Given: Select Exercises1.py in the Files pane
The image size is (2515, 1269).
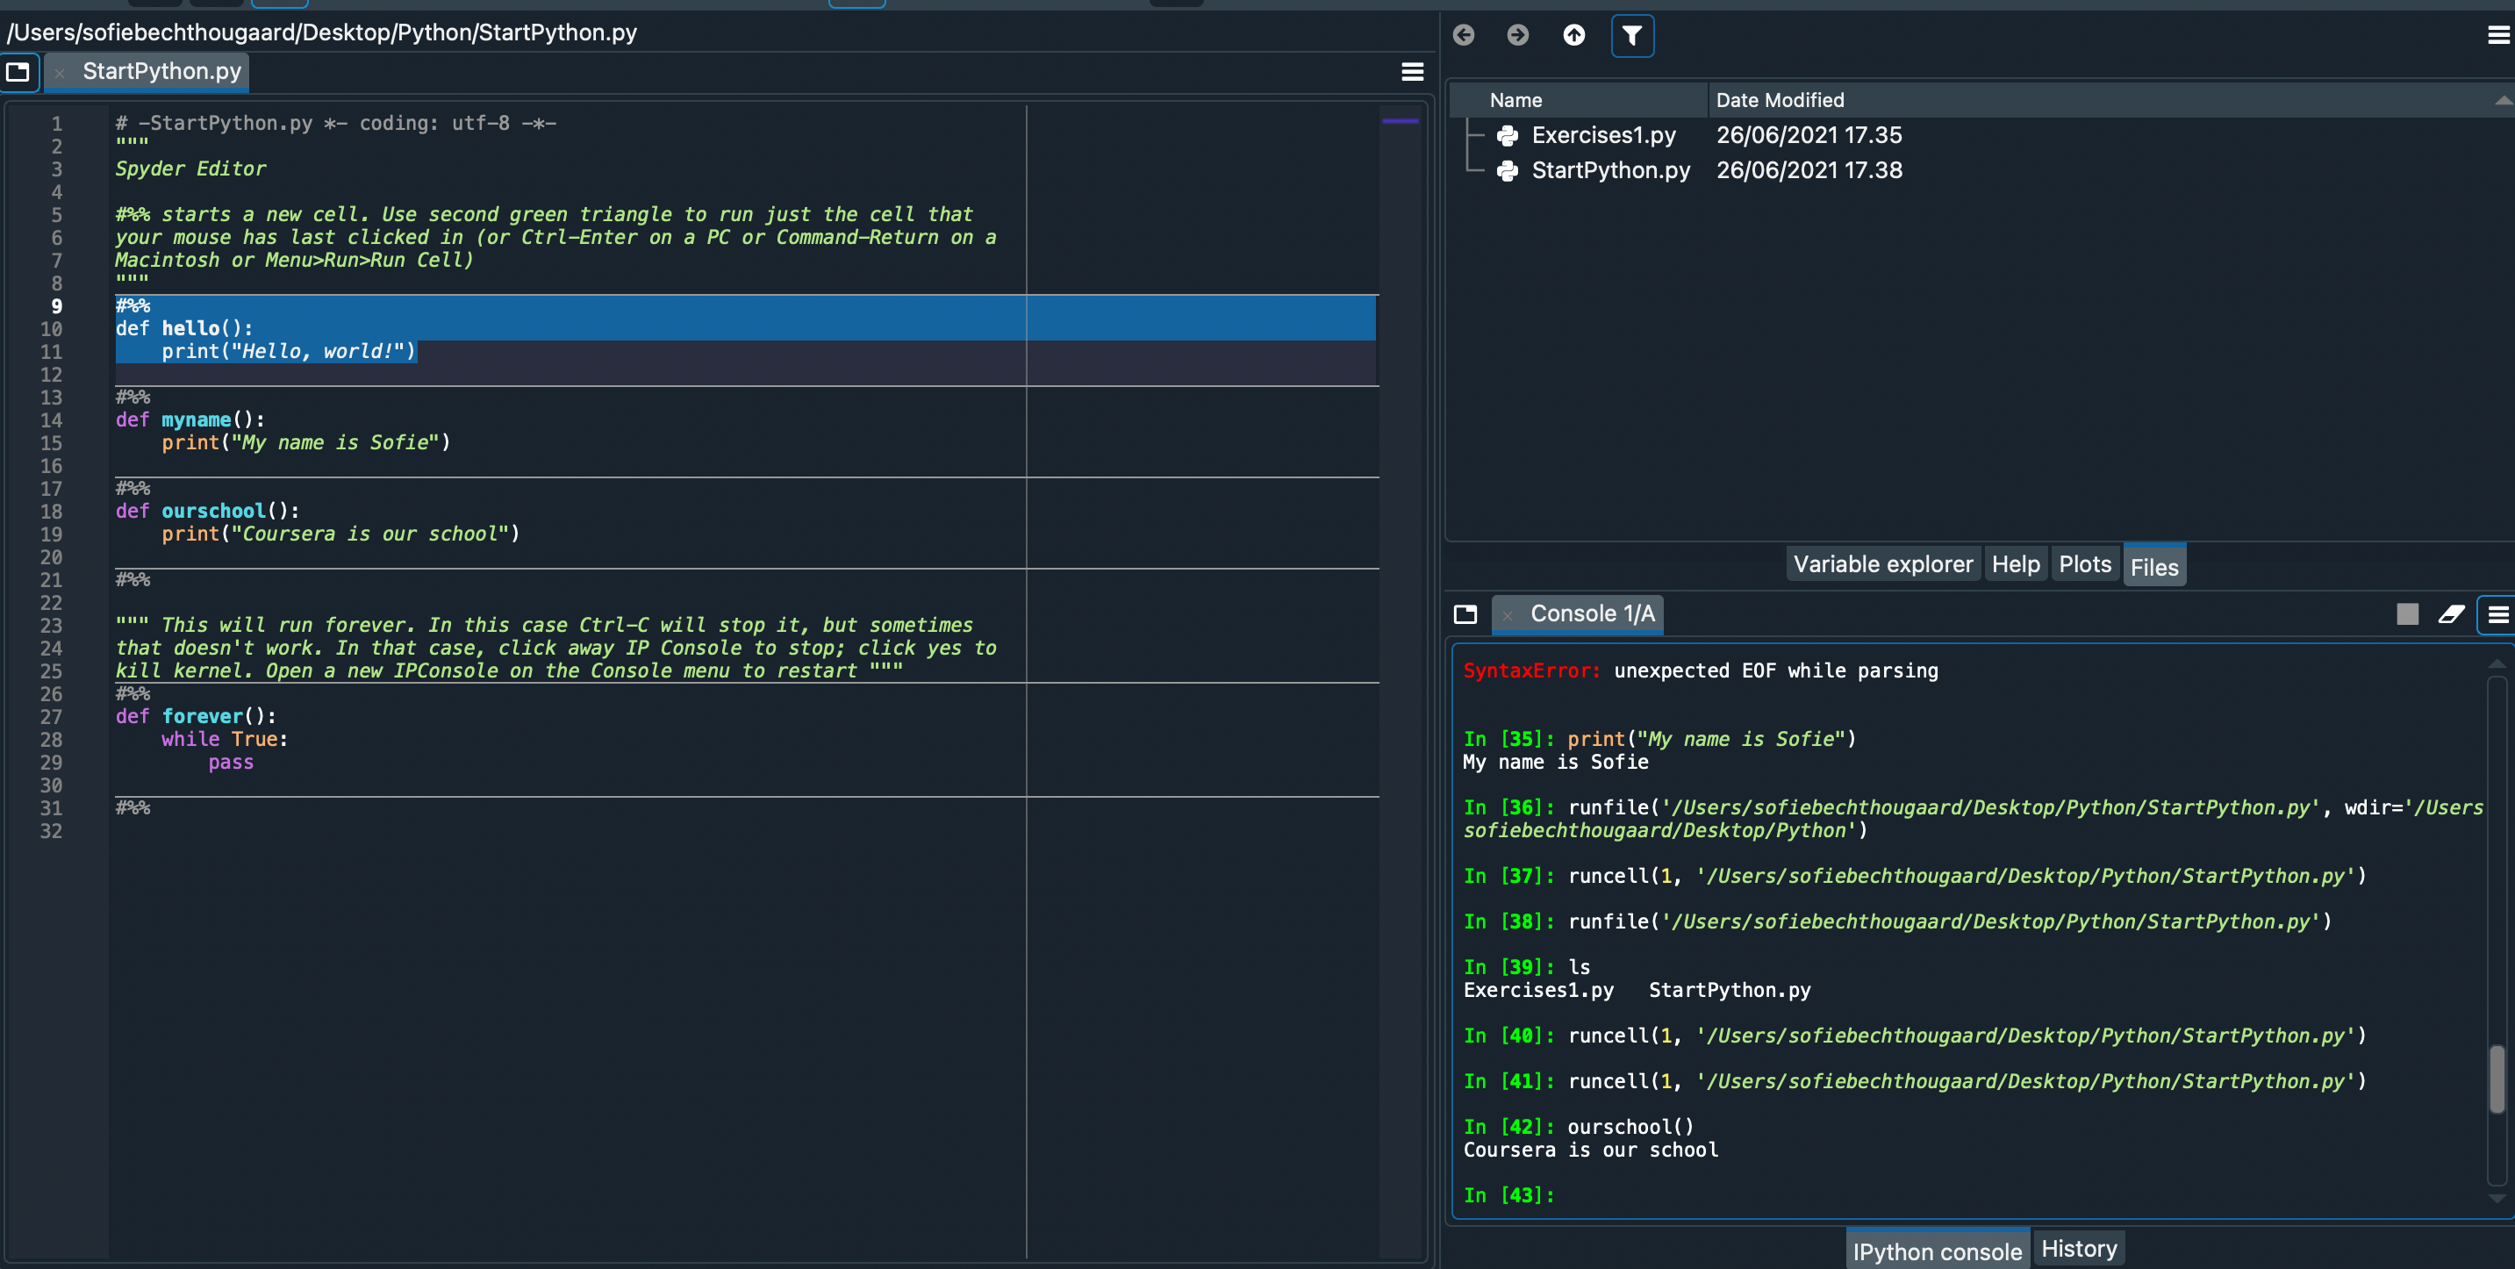Looking at the screenshot, I should [x=1604, y=134].
